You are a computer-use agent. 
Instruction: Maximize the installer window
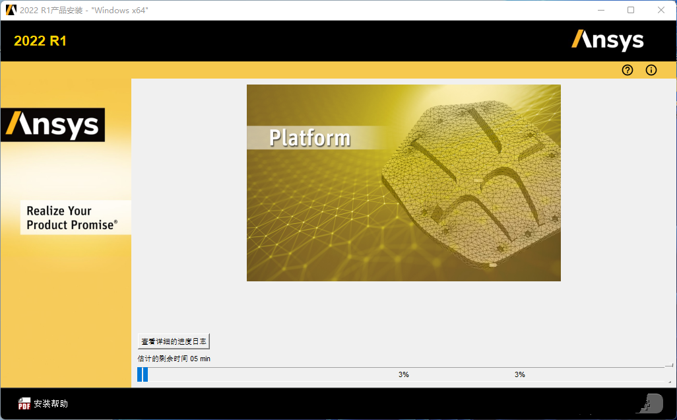(x=631, y=10)
